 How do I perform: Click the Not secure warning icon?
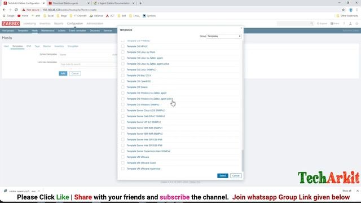(24, 10)
